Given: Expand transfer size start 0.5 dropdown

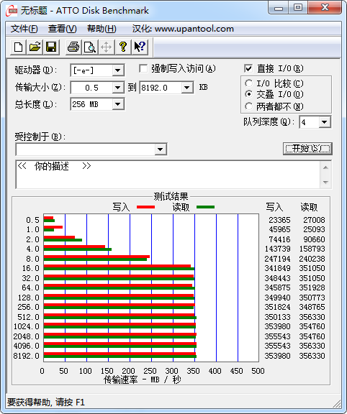Looking at the screenshot, I should click(117, 88).
